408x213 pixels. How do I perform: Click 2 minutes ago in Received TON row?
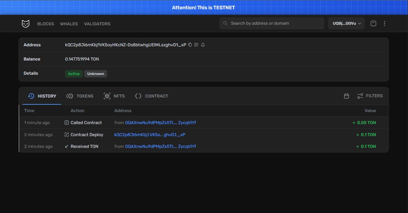pyautogui.click(x=39, y=146)
